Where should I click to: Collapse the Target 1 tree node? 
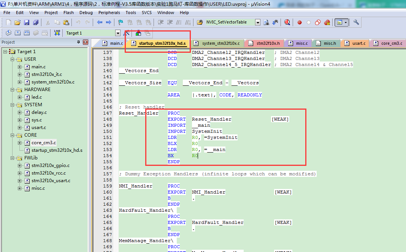pyautogui.click(x=5, y=52)
